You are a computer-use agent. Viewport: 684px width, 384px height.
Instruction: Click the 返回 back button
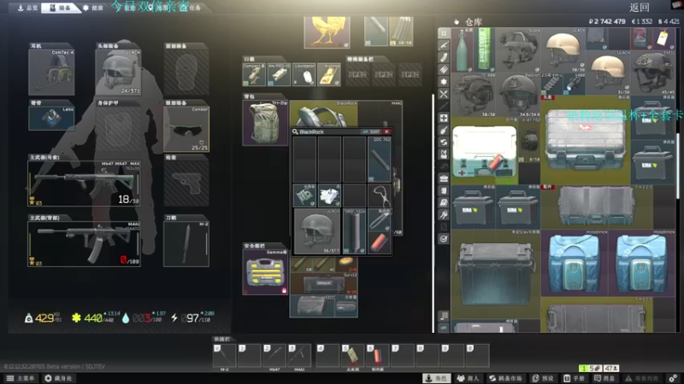pyautogui.click(x=640, y=8)
